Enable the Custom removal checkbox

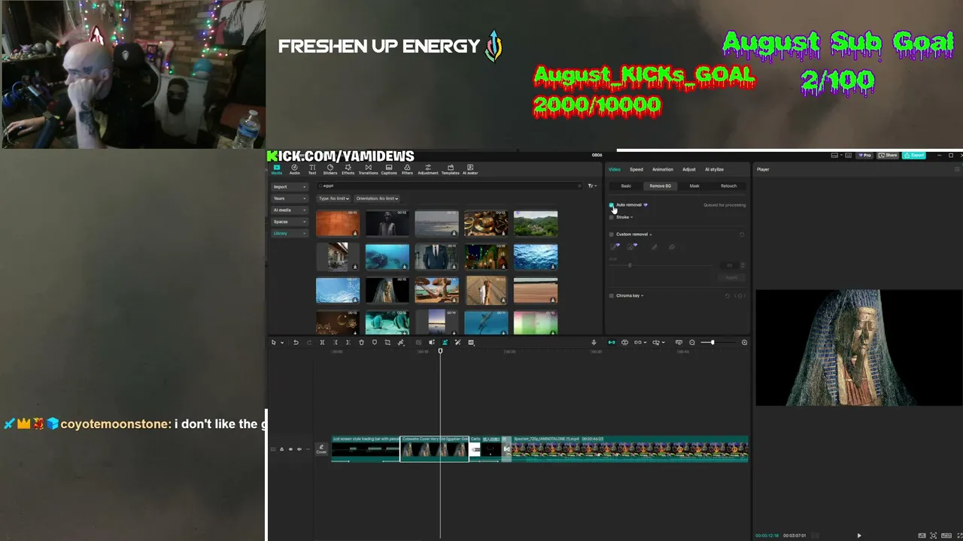[611, 234]
